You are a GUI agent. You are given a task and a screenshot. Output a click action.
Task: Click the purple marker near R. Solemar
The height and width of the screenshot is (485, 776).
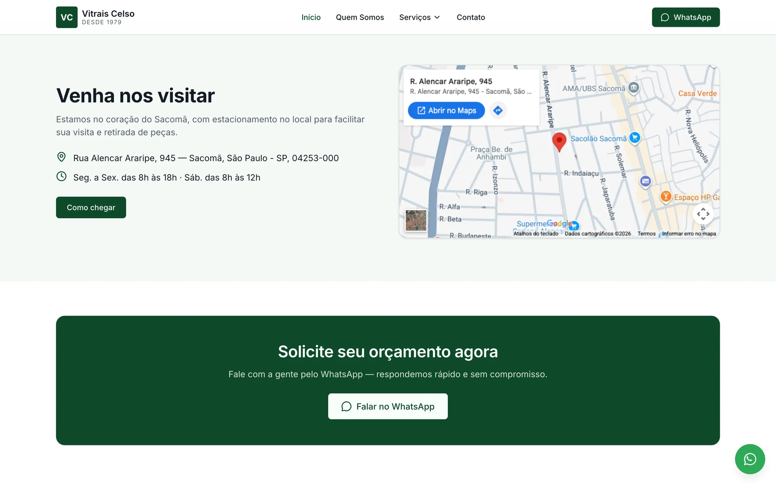(x=645, y=181)
